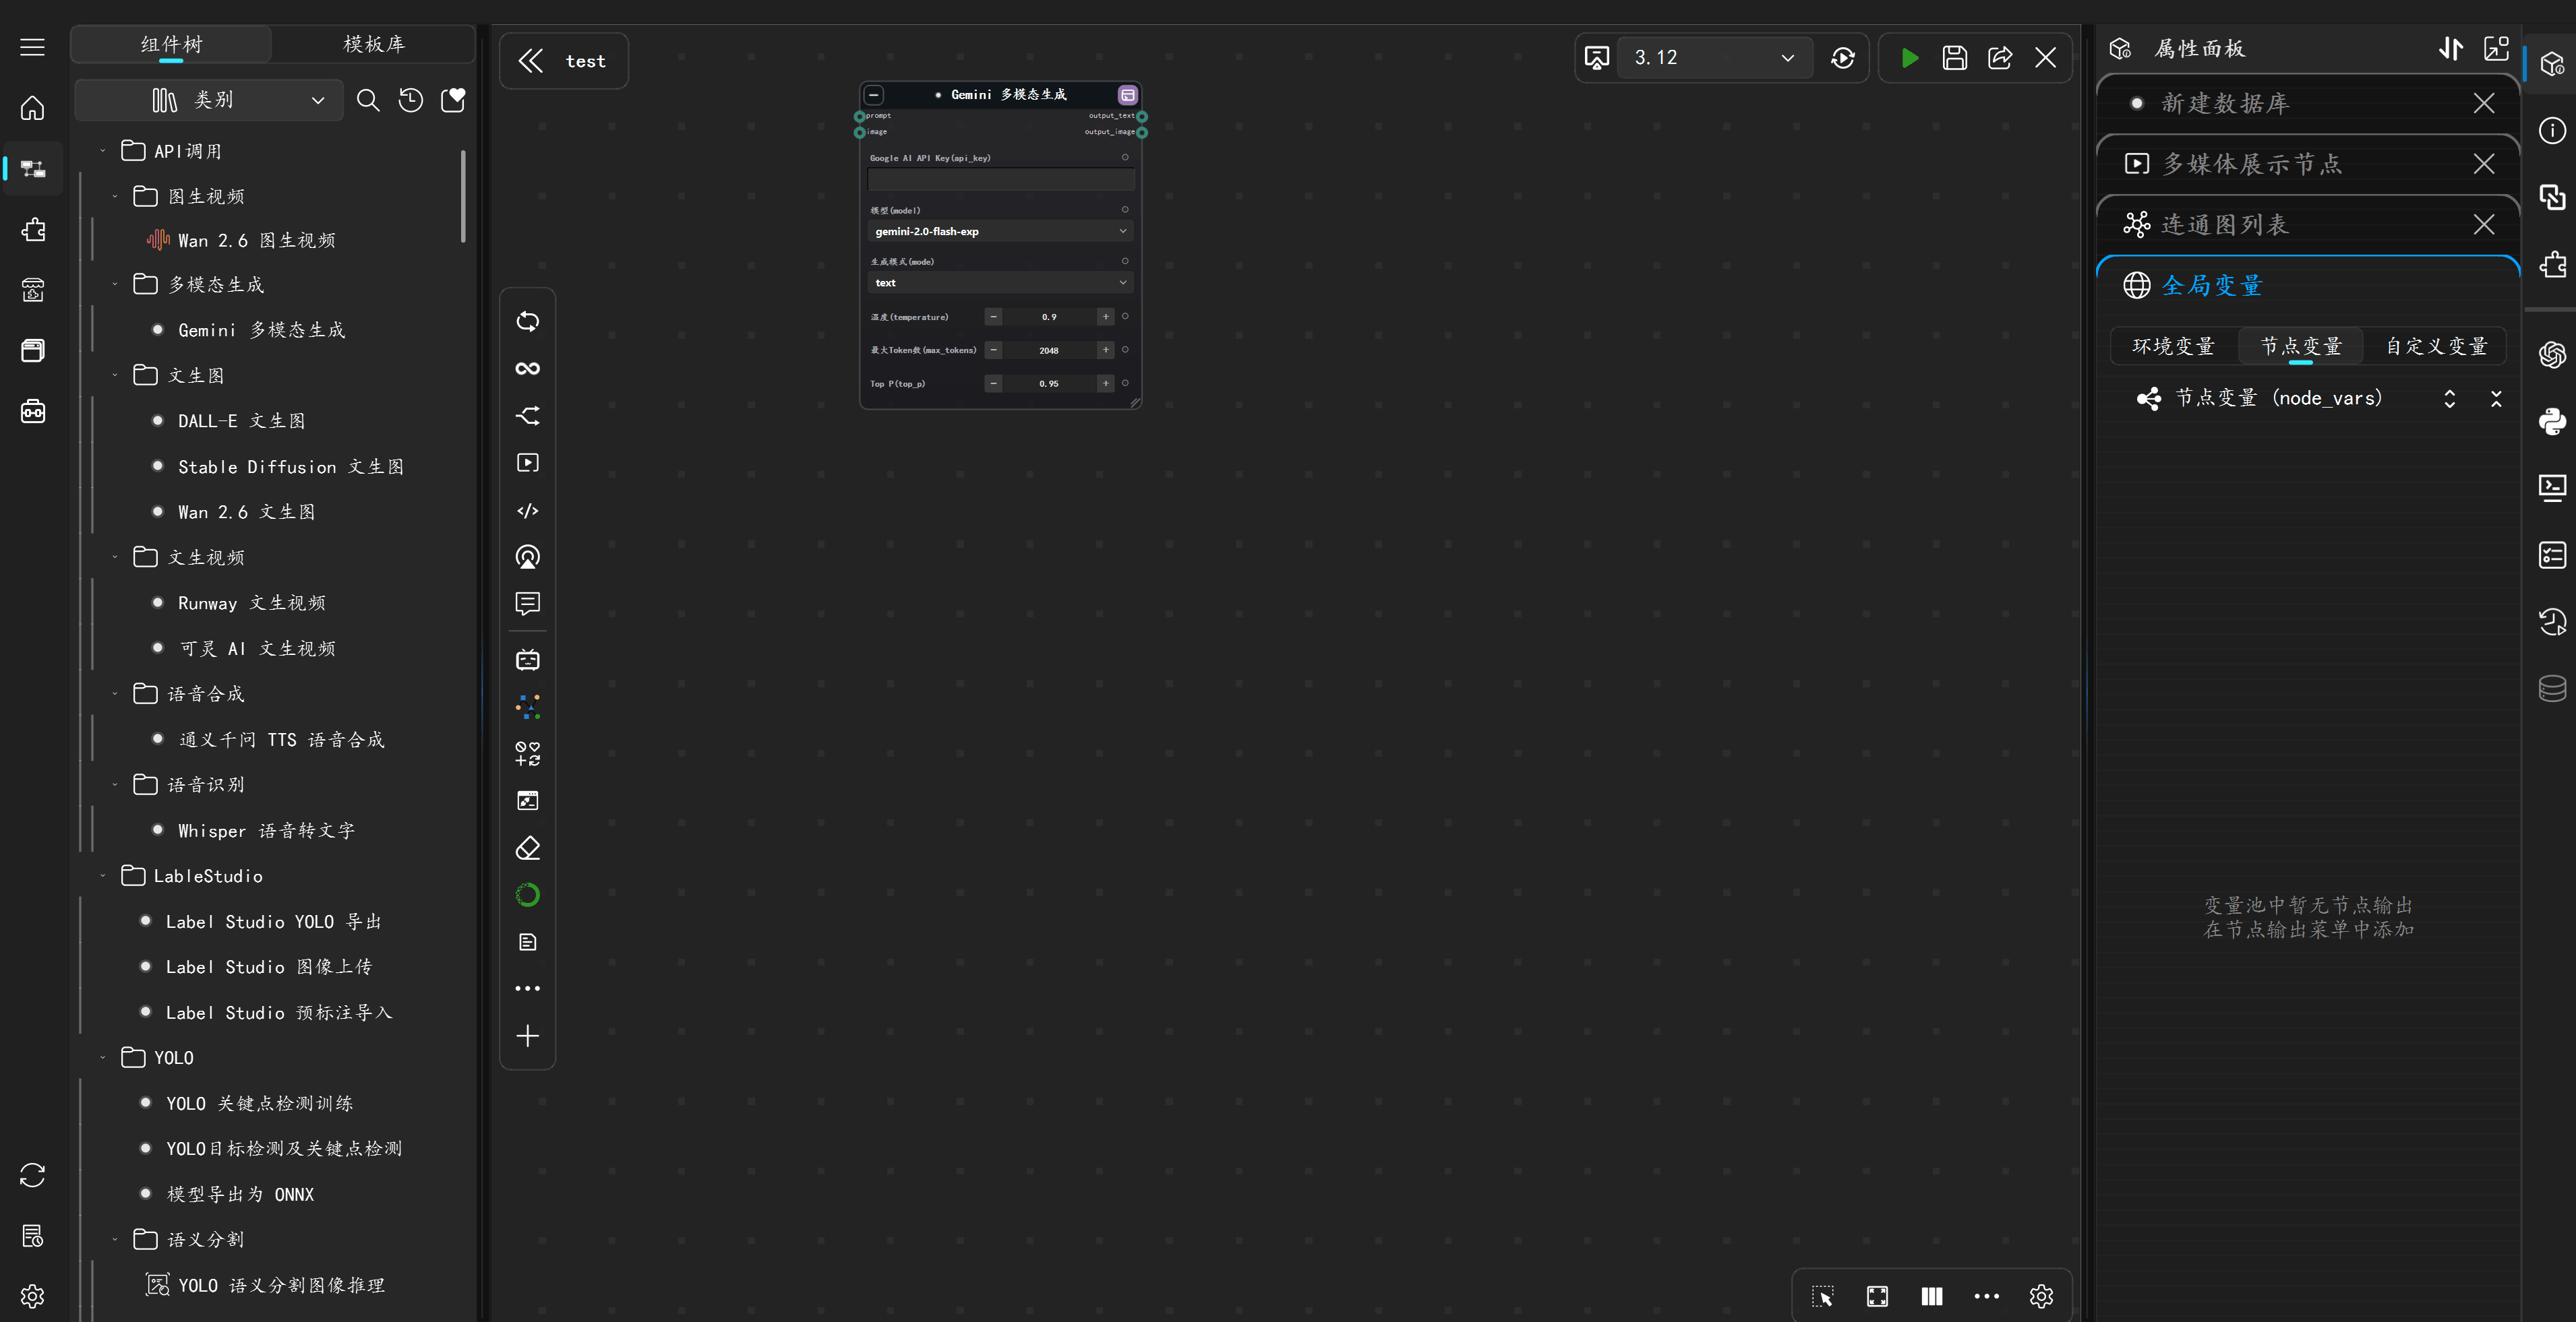Viewport: 2576px width, 1322px height.
Task: Collapse the Gemini node with its minus button
Action: 874,95
